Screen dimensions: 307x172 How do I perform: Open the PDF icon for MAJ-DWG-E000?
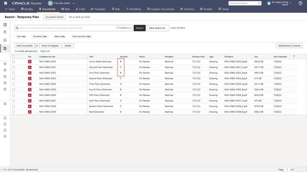(30, 62)
